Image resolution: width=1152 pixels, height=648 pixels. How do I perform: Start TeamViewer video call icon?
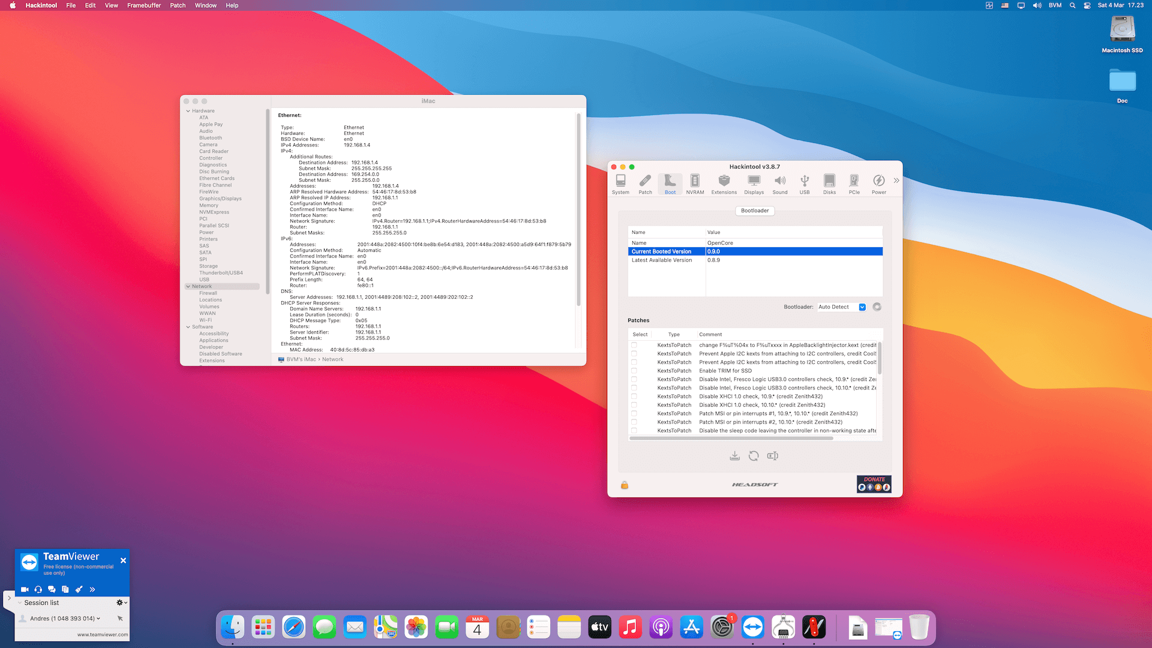click(25, 589)
